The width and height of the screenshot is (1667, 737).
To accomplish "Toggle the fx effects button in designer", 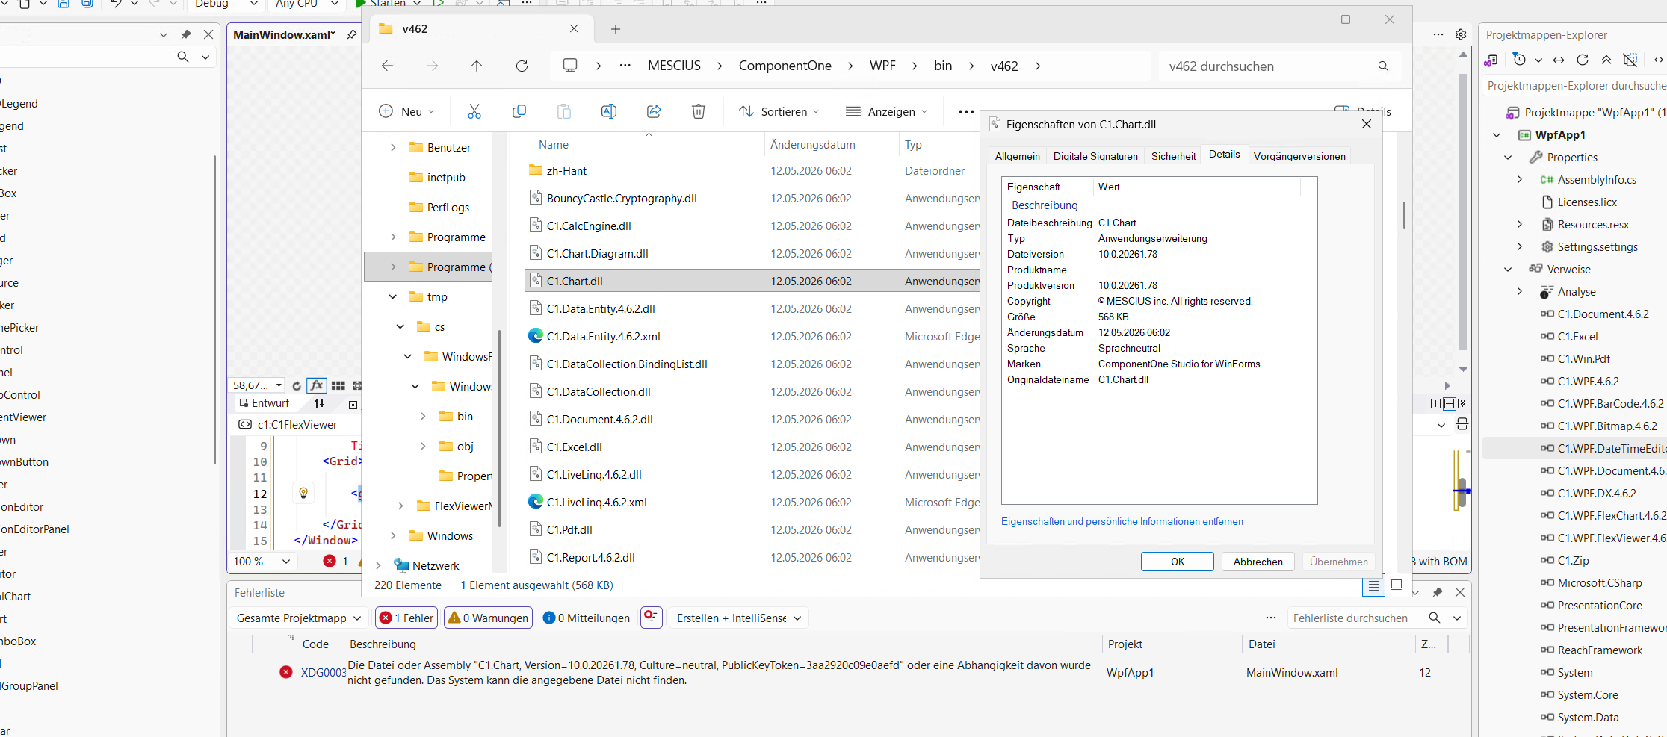I will (x=317, y=385).
